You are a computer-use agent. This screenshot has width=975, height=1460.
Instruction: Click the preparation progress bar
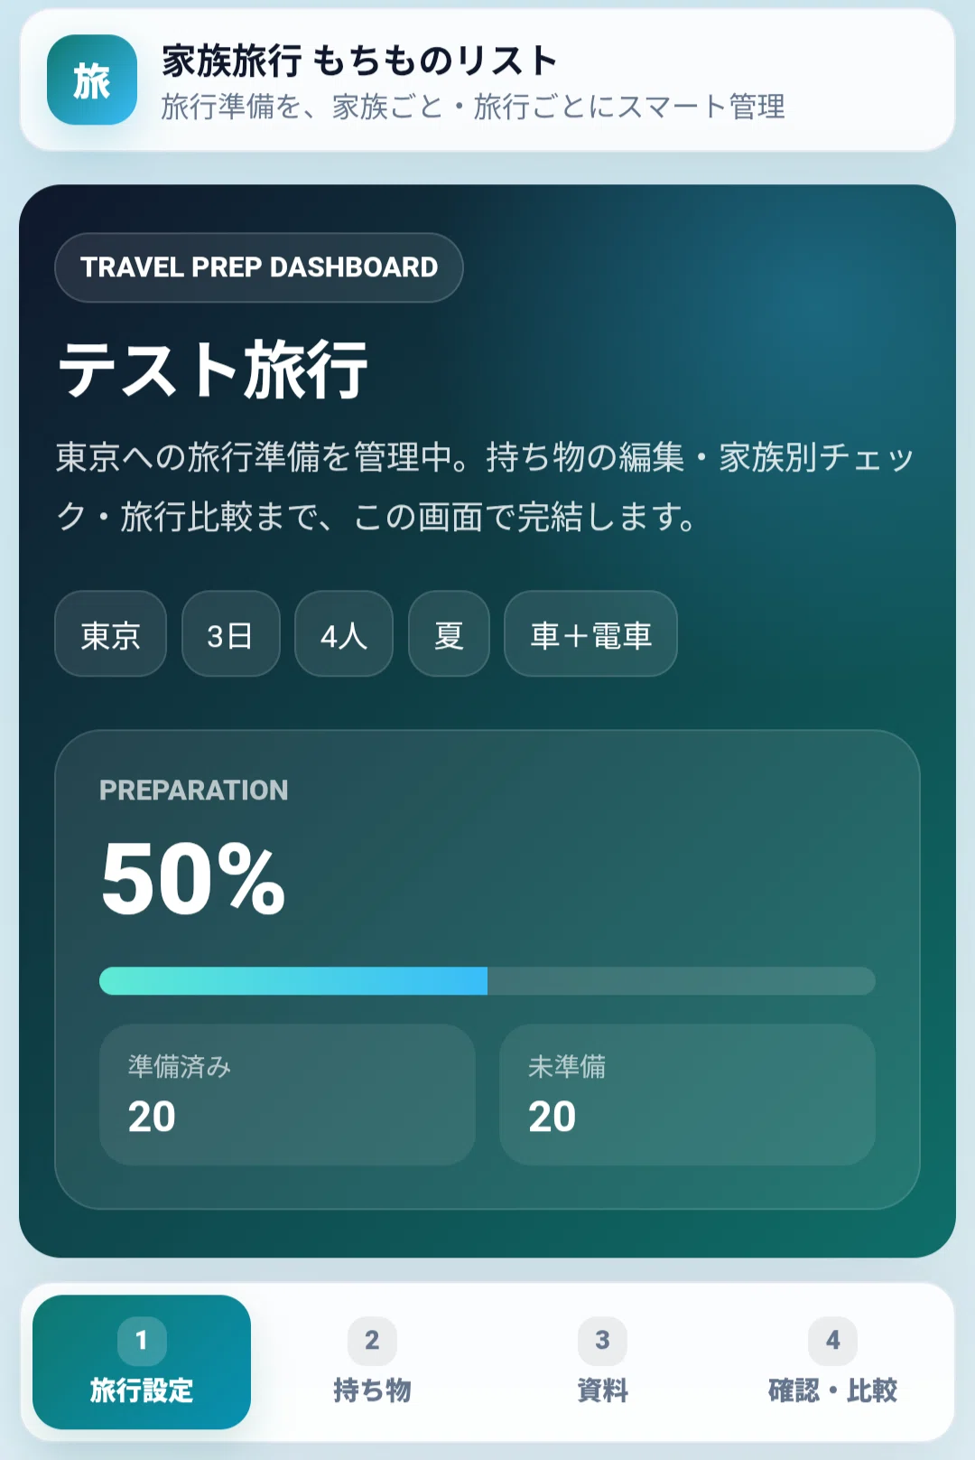pyautogui.click(x=487, y=981)
